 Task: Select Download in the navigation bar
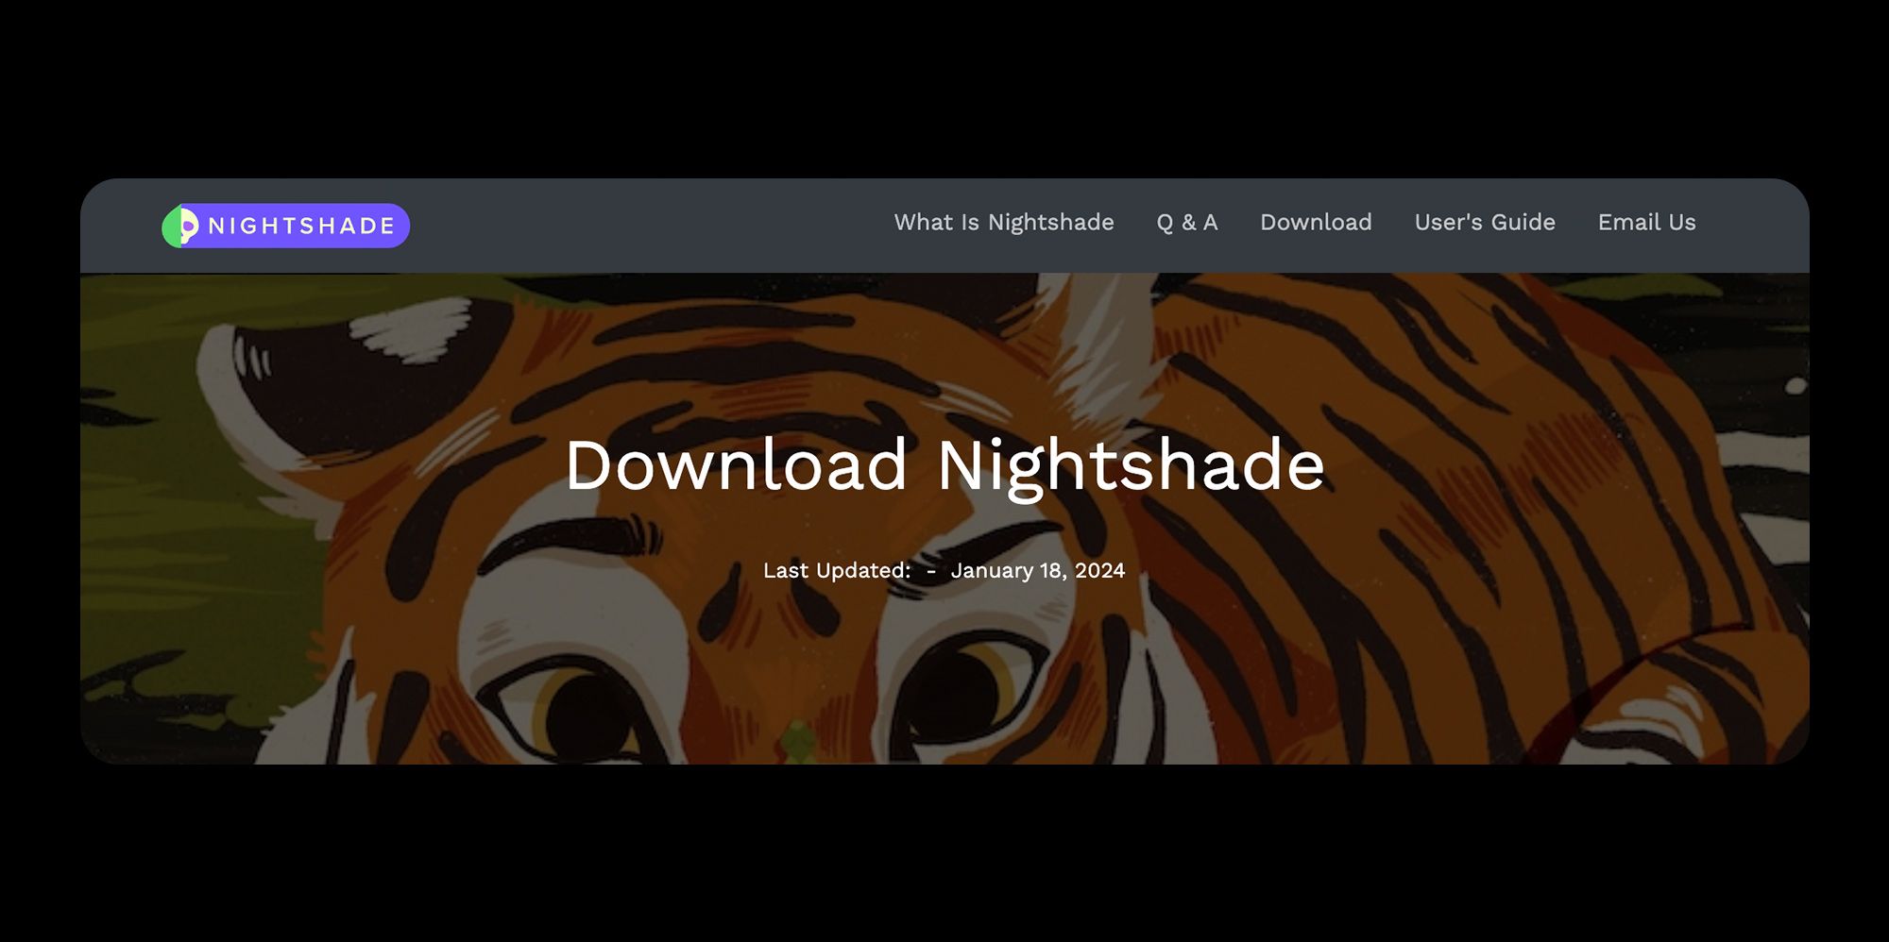[1316, 223]
